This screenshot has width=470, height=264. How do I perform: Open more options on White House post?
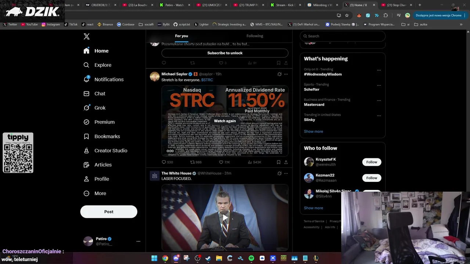tap(286, 173)
